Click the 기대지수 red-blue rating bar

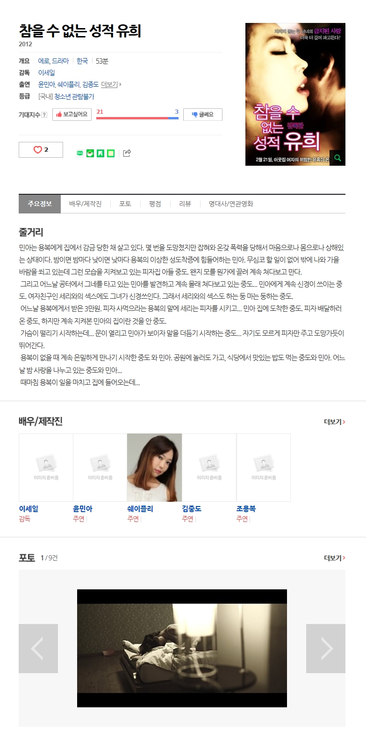(137, 118)
